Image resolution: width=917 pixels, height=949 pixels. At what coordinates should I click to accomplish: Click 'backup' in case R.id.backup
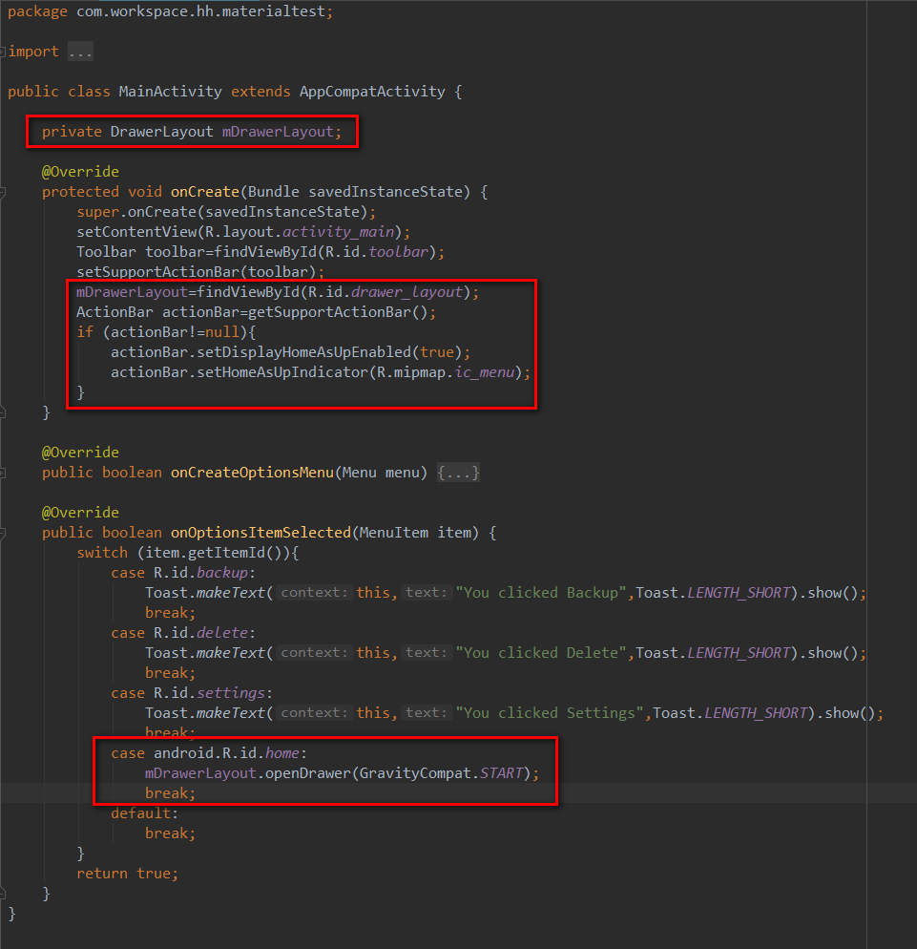[222, 573]
